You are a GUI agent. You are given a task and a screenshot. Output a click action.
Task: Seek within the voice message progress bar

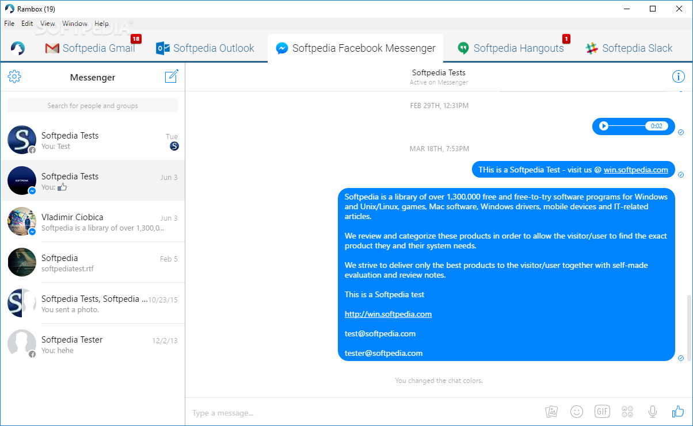(627, 126)
